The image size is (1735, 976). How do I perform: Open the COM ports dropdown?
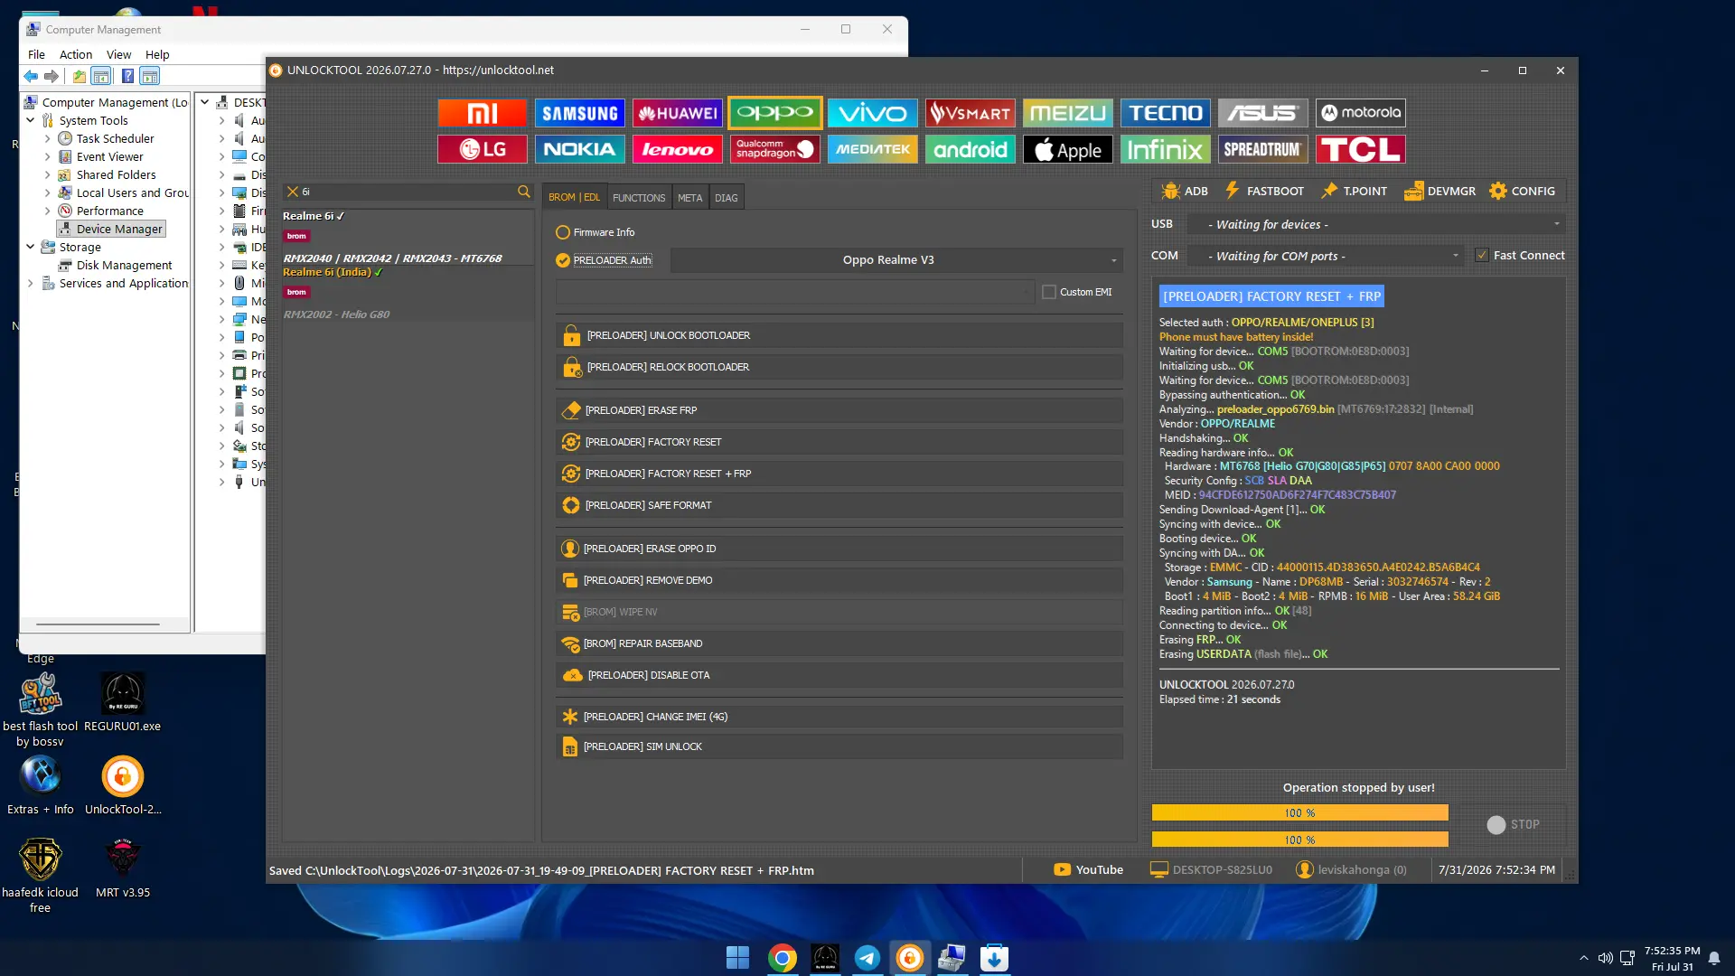(1326, 256)
